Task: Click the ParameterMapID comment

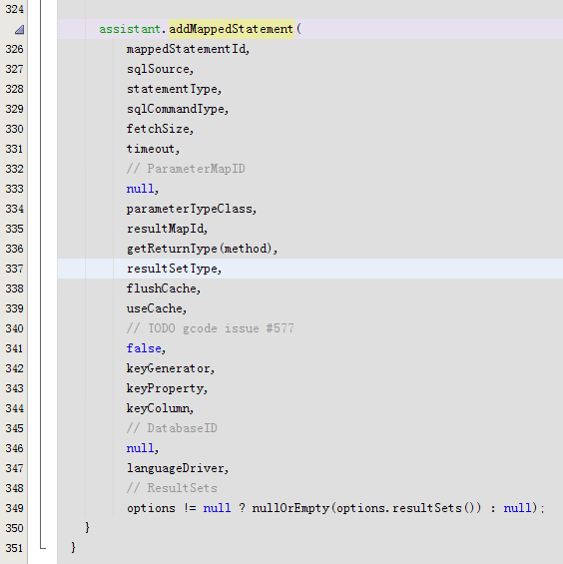Action: coord(186,169)
